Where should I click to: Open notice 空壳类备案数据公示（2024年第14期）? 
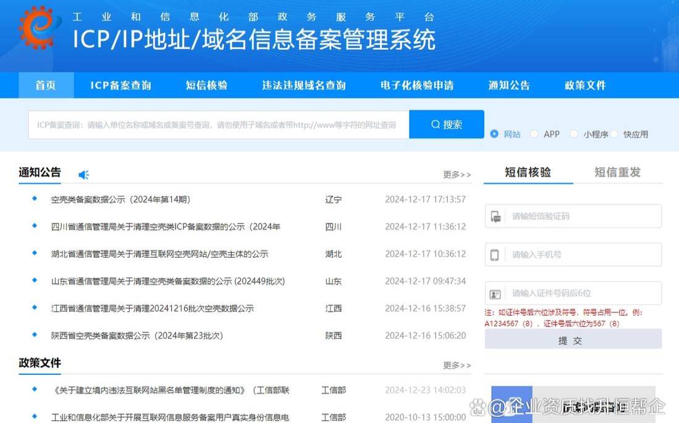tap(121, 200)
